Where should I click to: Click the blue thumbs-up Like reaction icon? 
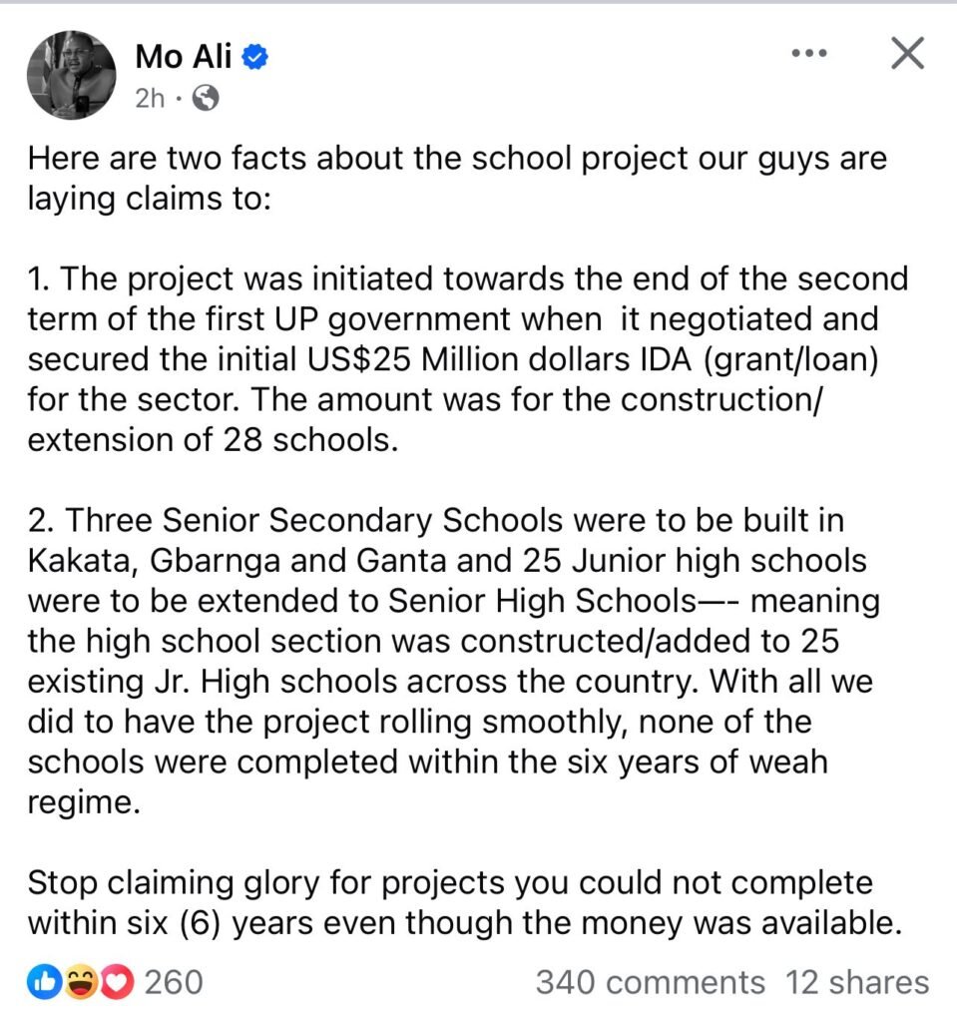46,983
